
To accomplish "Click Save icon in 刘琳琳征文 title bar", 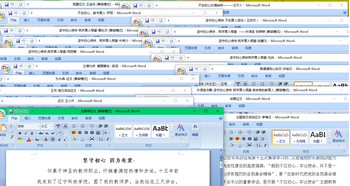I will [11, 111].
